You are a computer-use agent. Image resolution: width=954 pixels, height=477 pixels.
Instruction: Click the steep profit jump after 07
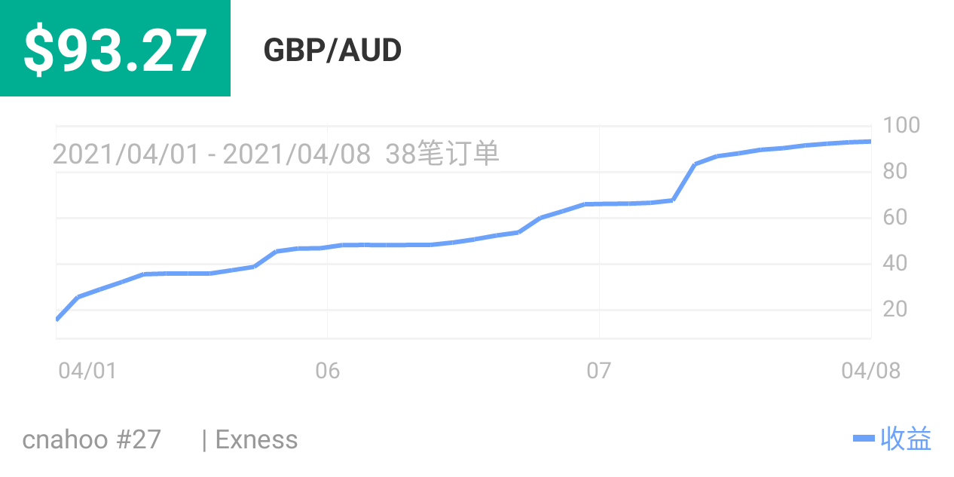[683, 182]
